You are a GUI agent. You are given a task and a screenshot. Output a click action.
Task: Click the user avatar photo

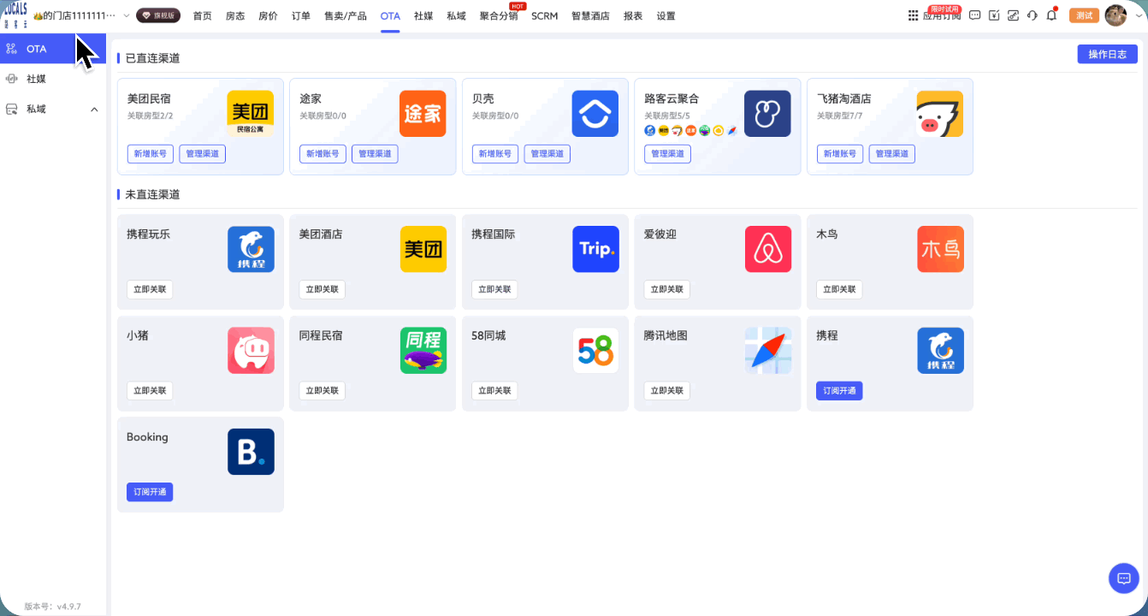click(x=1115, y=15)
